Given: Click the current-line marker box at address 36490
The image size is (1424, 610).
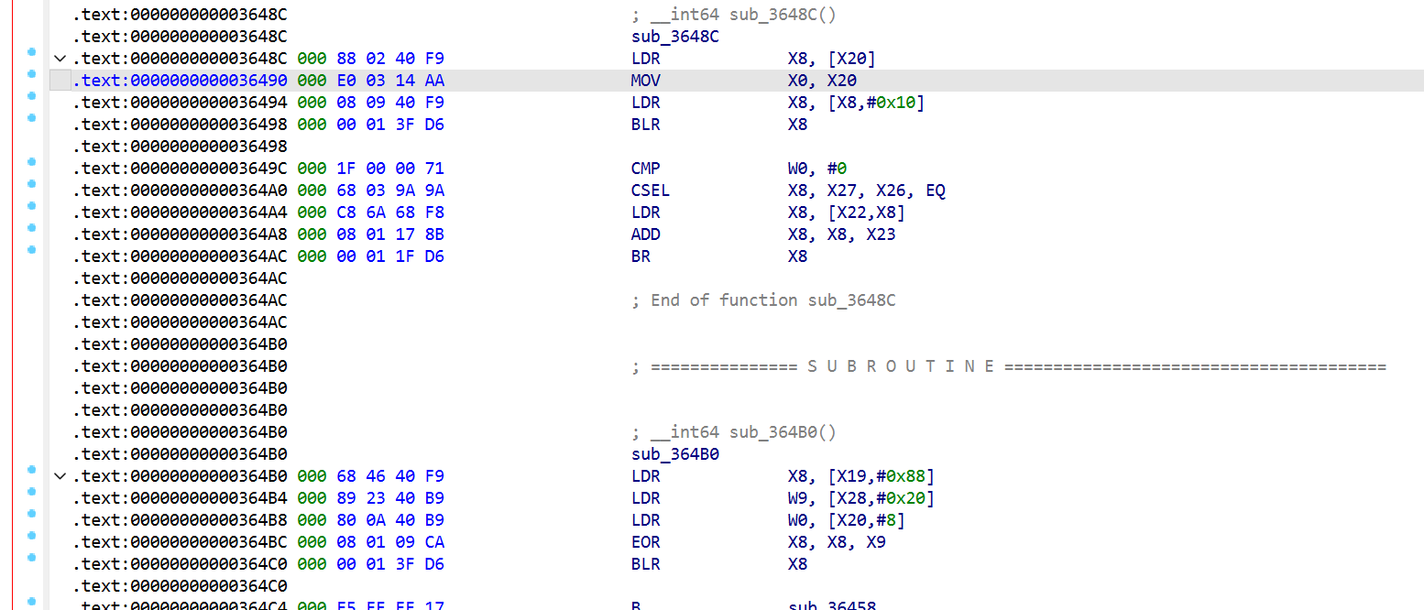Looking at the screenshot, I should (60, 81).
